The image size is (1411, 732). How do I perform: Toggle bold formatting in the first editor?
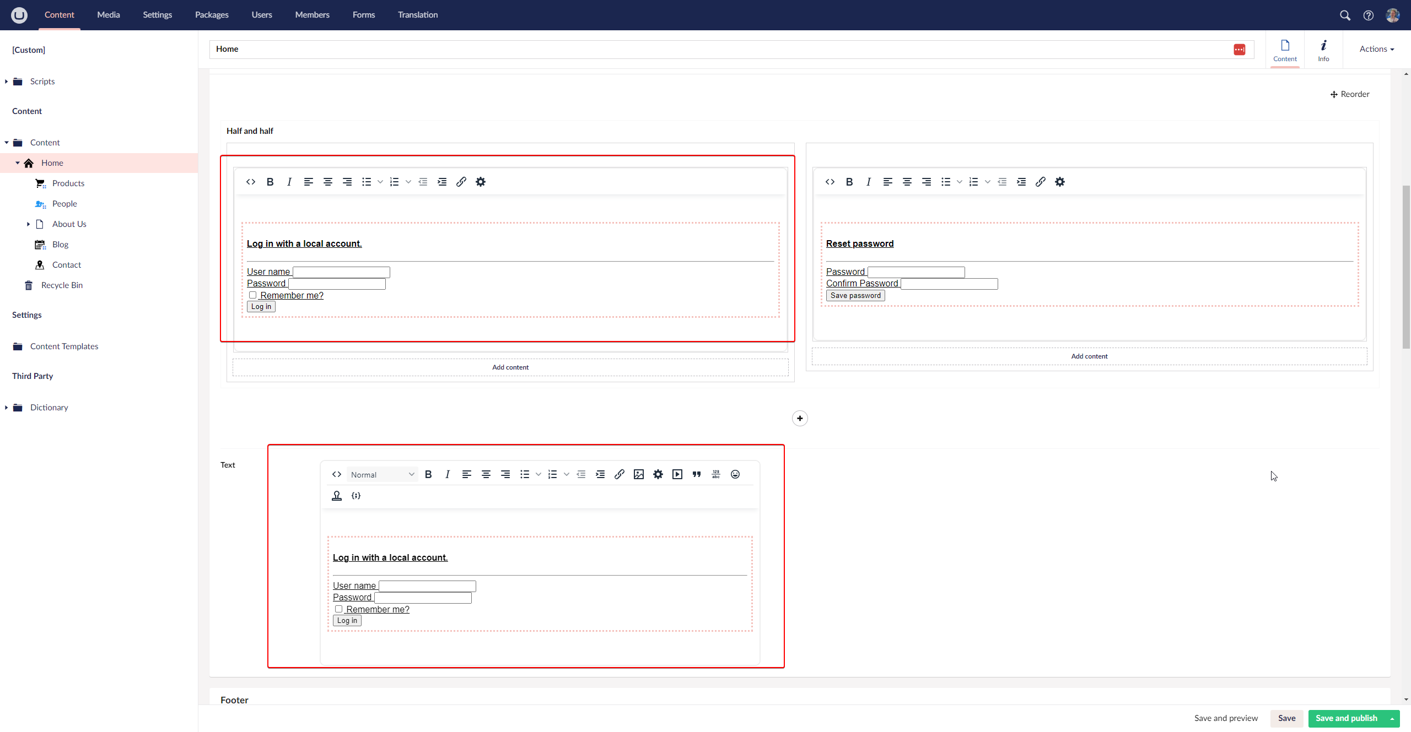270,182
